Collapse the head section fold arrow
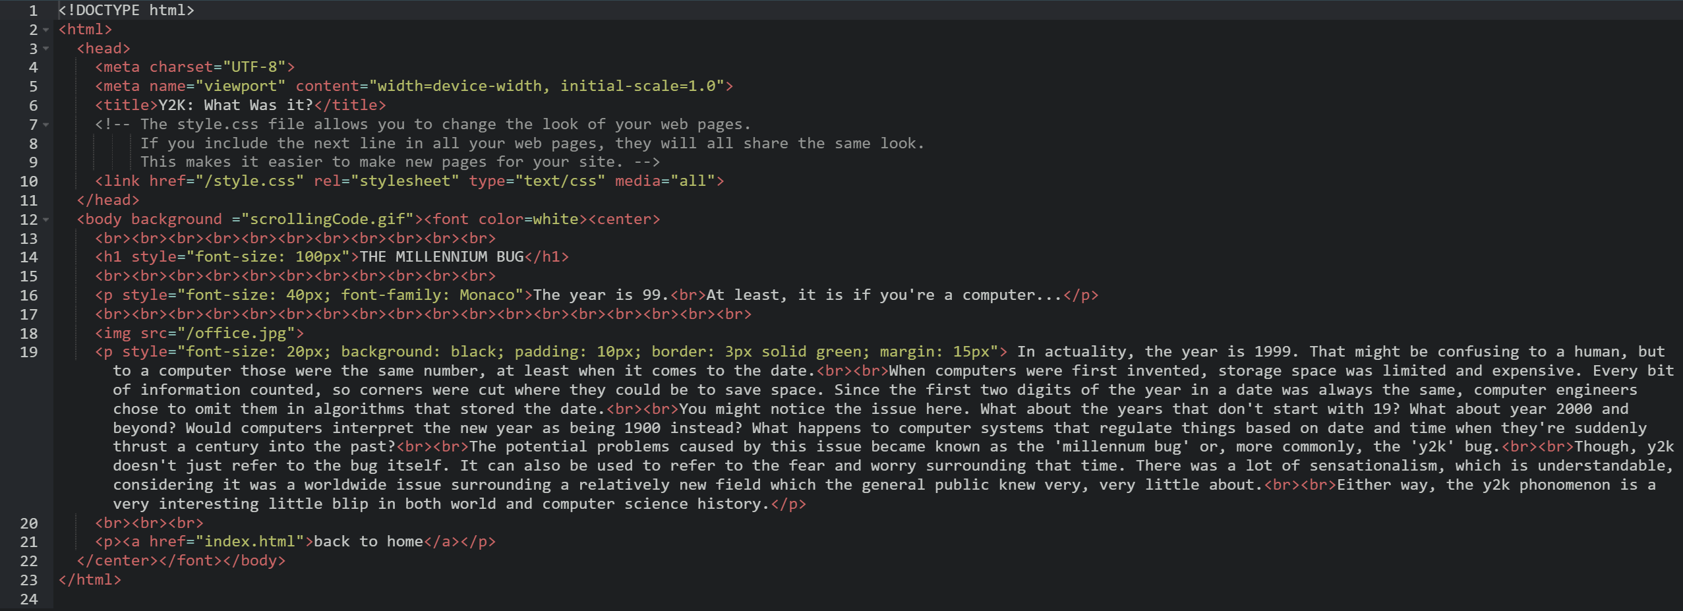 [x=45, y=49]
